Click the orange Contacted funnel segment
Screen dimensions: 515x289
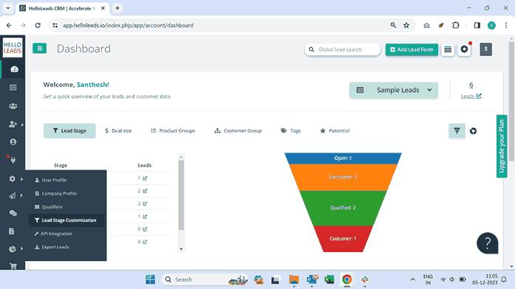click(x=343, y=177)
